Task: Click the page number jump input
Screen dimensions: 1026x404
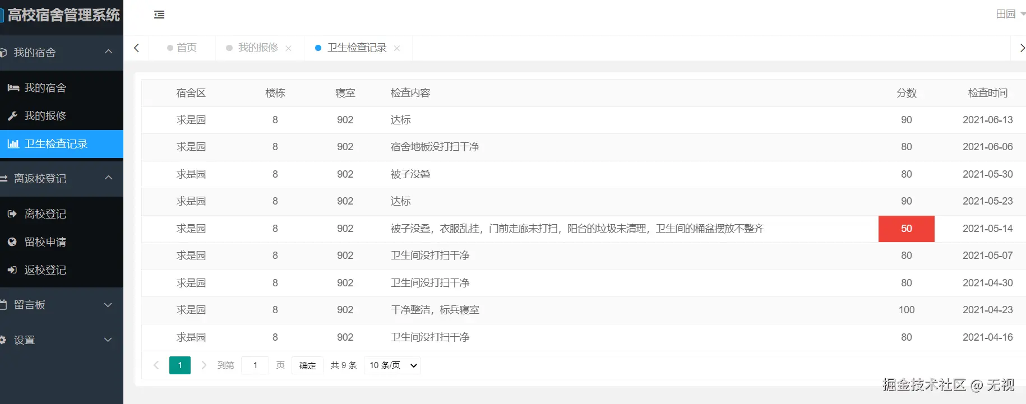Action: 255,365
